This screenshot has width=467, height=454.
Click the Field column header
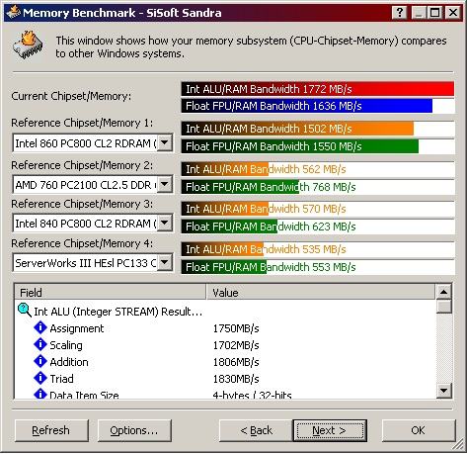111,293
